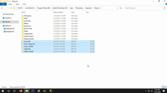This screenshot has width=167, height=93.
Task: Navigate to Program Files (x86) breadcrumb
Action: [x=44, y=8]
